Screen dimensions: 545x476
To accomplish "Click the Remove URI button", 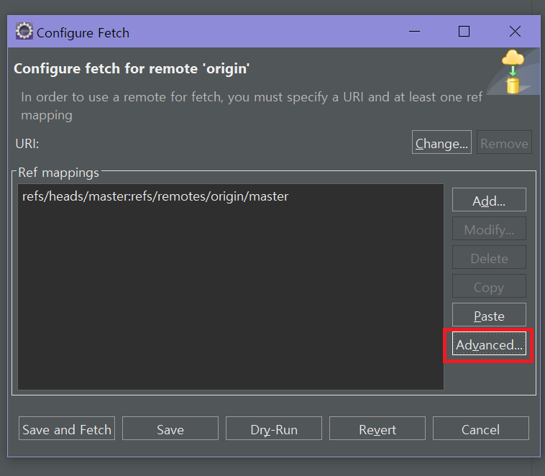I will pyautogui.click(x=504, y=142).
